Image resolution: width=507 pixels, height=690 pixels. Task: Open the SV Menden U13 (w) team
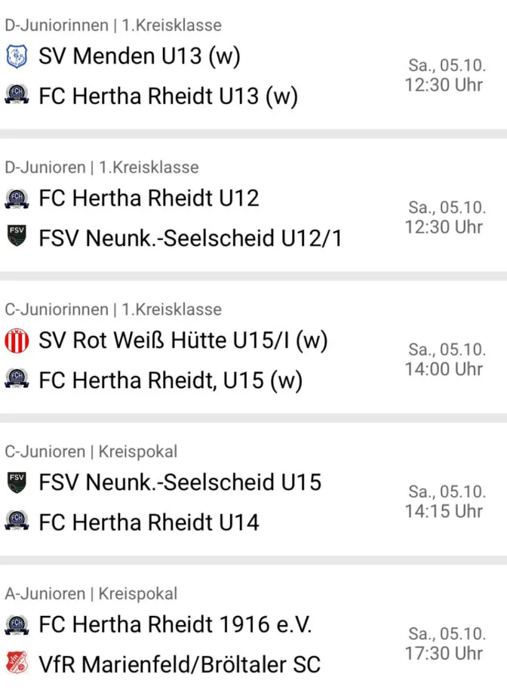point(140,57)
